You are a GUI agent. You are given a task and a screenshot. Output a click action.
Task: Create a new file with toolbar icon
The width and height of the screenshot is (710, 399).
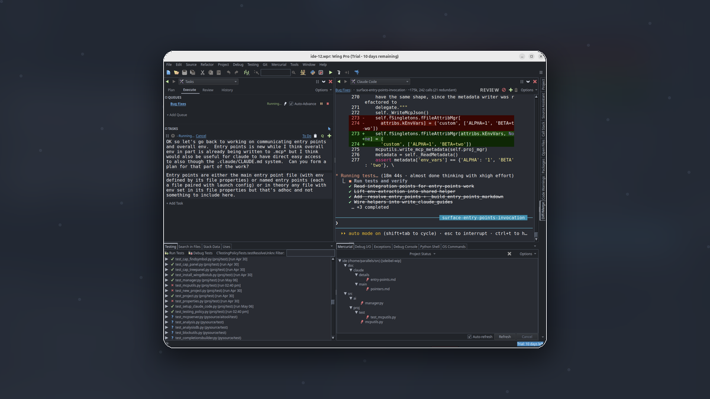[x=168, y=72]
